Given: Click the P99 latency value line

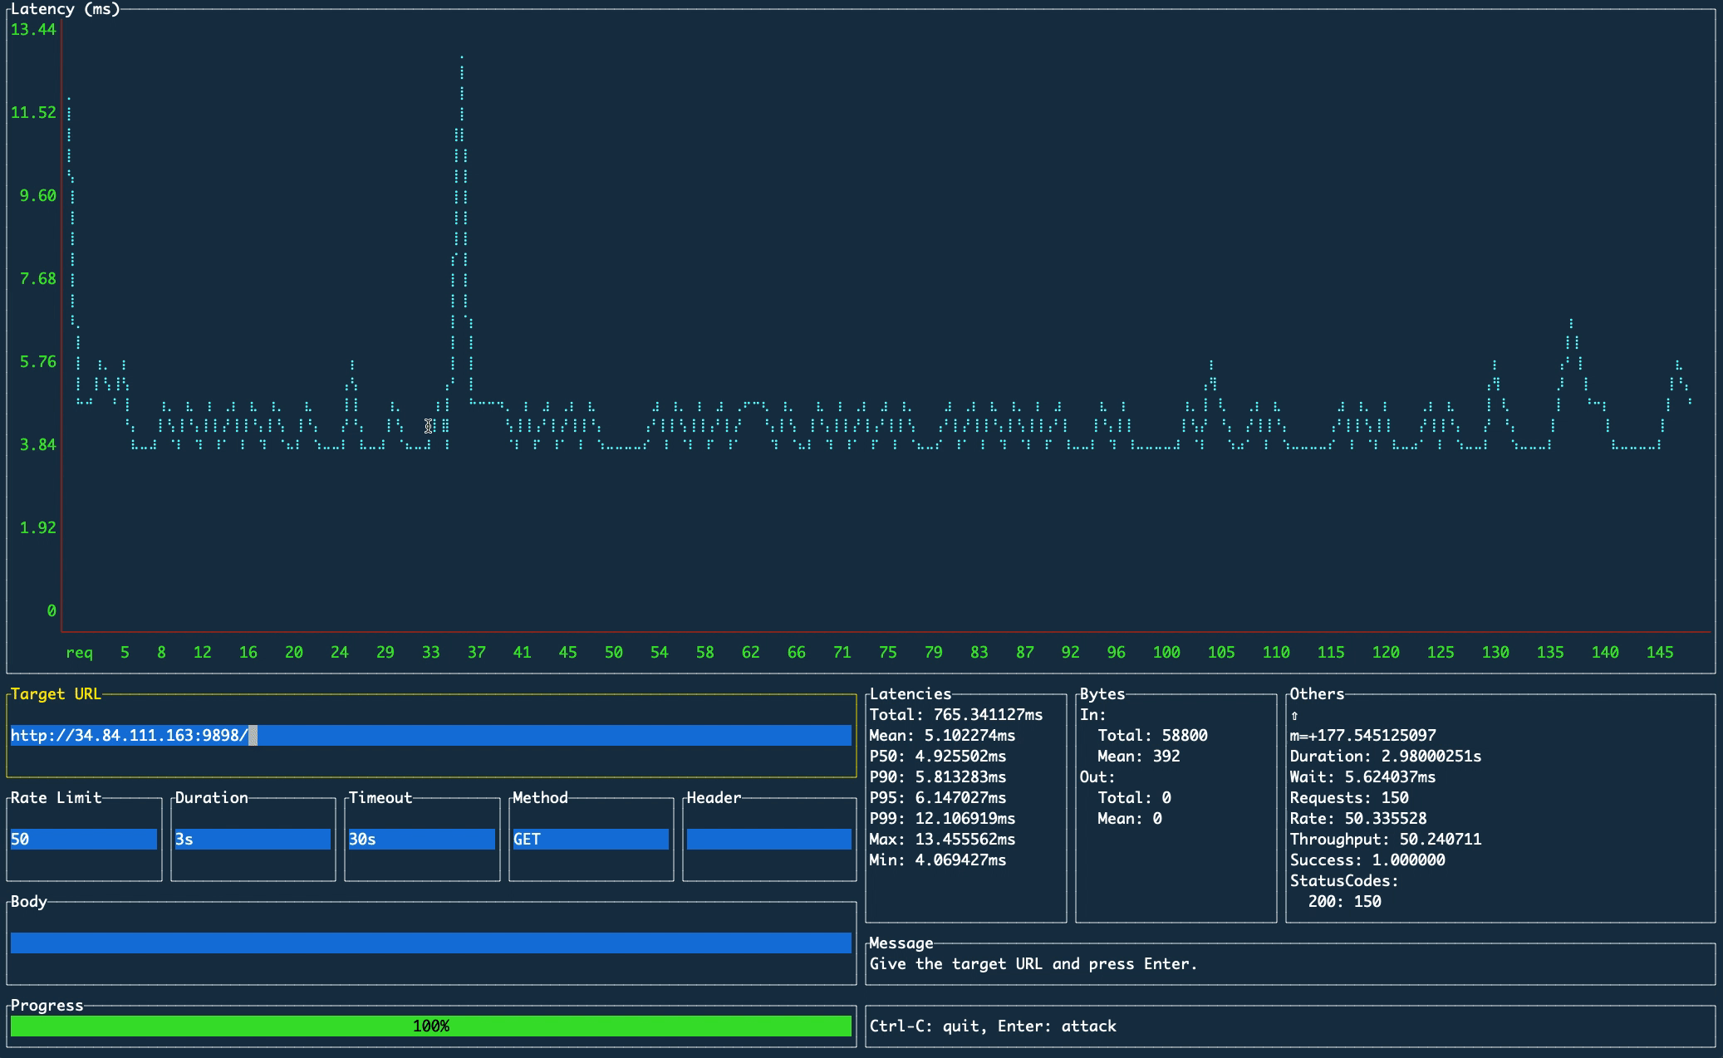Looking at the screenshot, I should (x=942, y=818).
